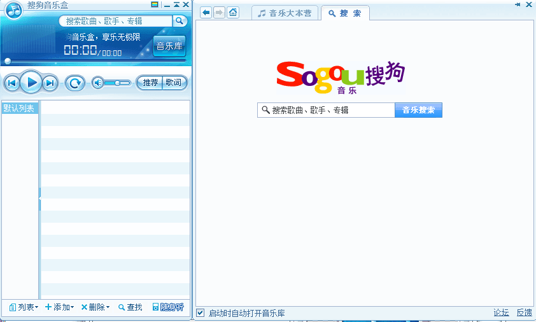Toggle the 歌词 lyrics display button
The width and height of the screenshot is (536, 322).
[173, 83]
